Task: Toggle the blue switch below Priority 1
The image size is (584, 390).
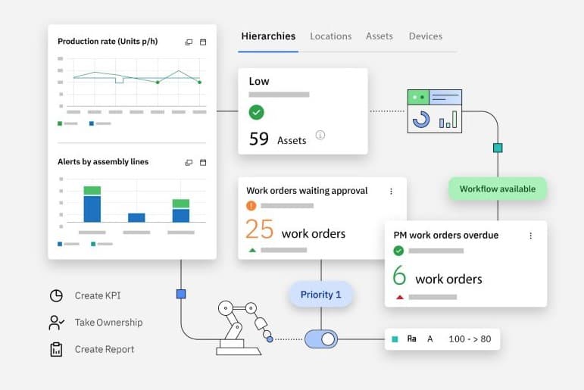Action: (321, 339)
